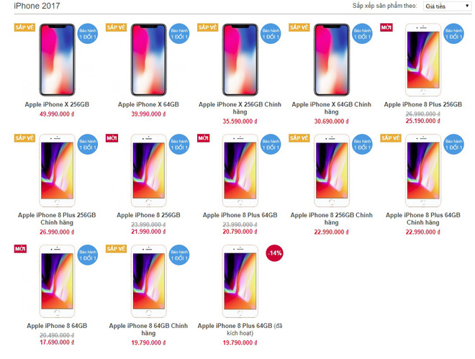Click SẮP VỀ badge on iPhone X 256GB
Screen dimensions: 475x359
tap(24, 27)
